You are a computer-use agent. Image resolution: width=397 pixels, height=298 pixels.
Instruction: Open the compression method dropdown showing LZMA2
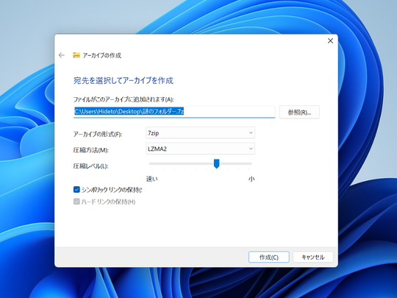click(200, 149)
